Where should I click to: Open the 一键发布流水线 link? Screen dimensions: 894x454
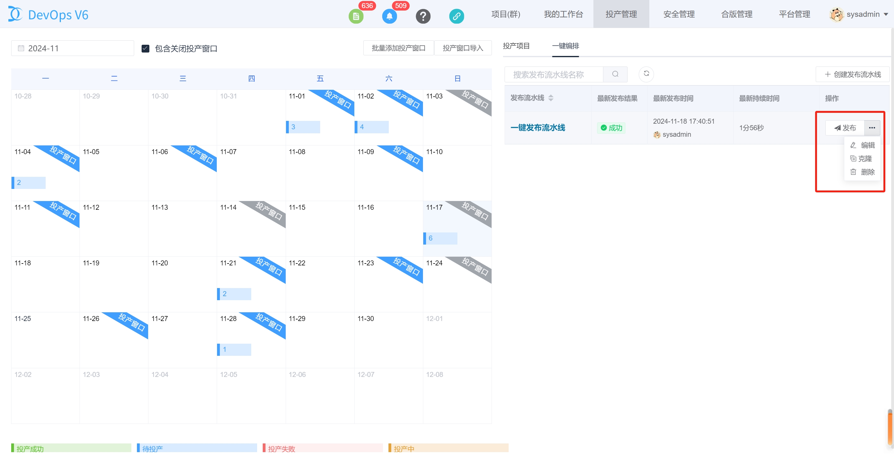[538, 127]
